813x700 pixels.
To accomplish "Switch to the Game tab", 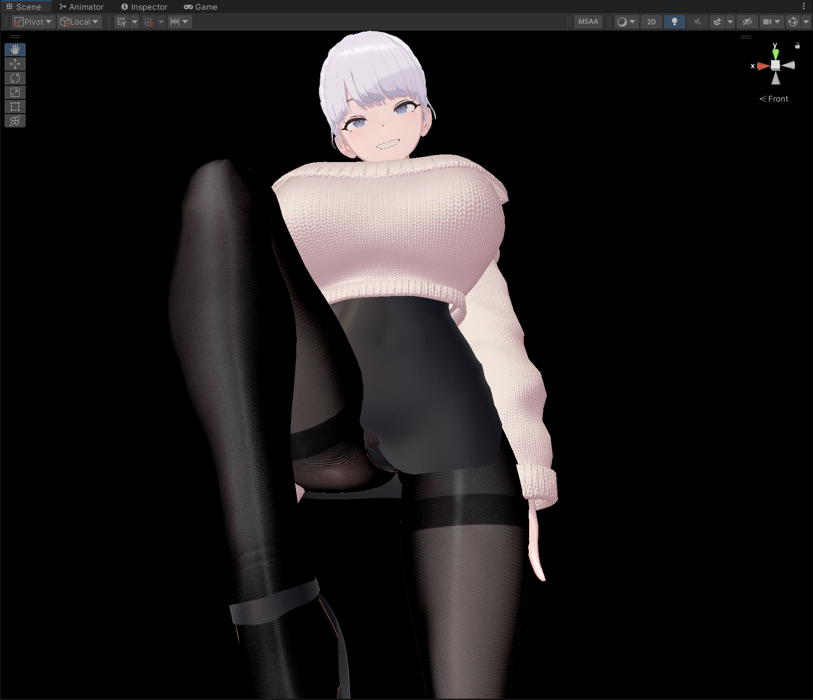I will 200,7.
